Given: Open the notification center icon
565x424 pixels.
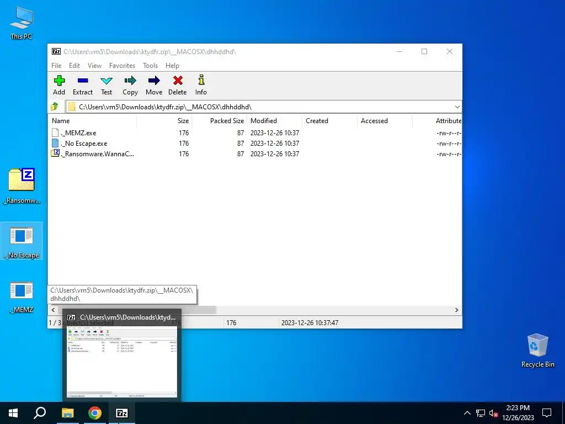Looking at the screenshot, I should point(547,413).
